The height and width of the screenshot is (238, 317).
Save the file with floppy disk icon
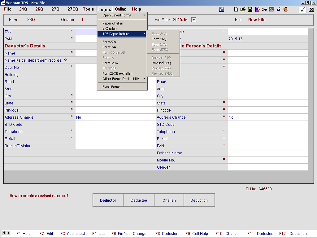[250, 10]
